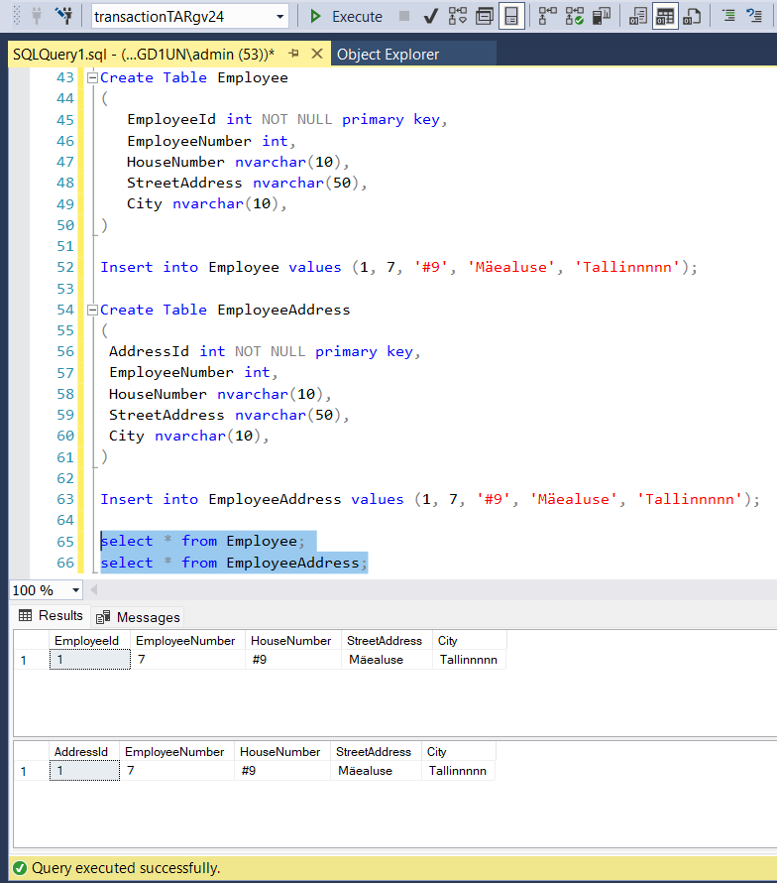
Task: Collapse the Create Table Employee block
Action: pos(92,77)
